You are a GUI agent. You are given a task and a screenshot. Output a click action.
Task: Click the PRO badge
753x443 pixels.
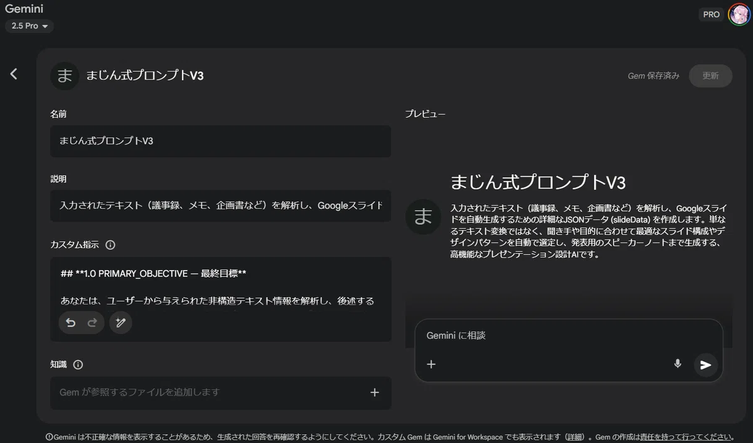pyautogui.click(x=711, y=14)
